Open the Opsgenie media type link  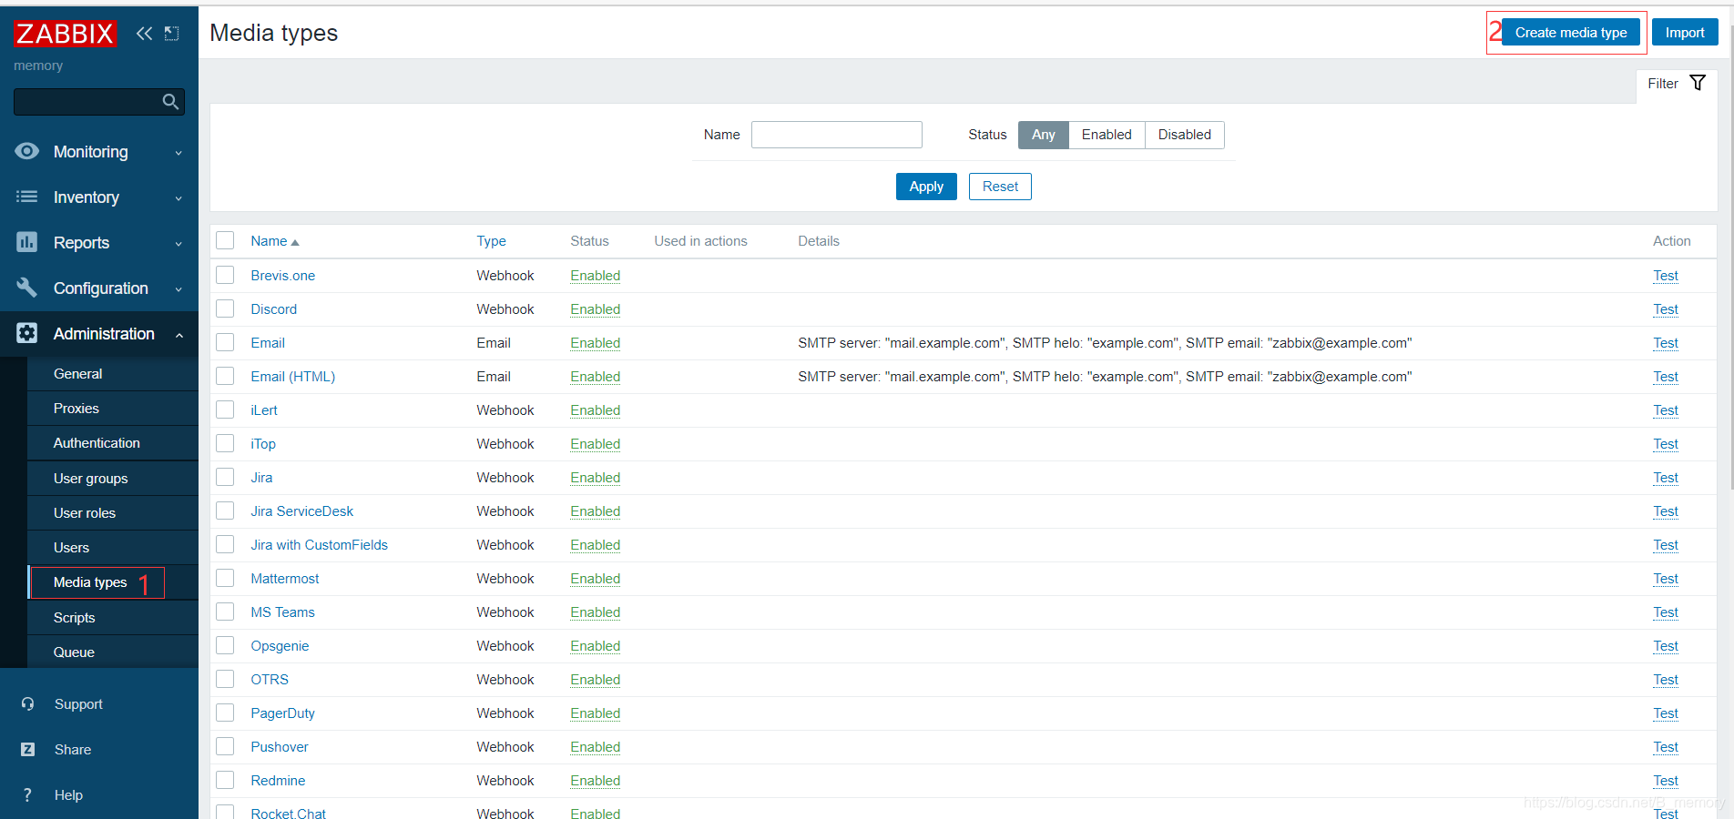[280, 646]
